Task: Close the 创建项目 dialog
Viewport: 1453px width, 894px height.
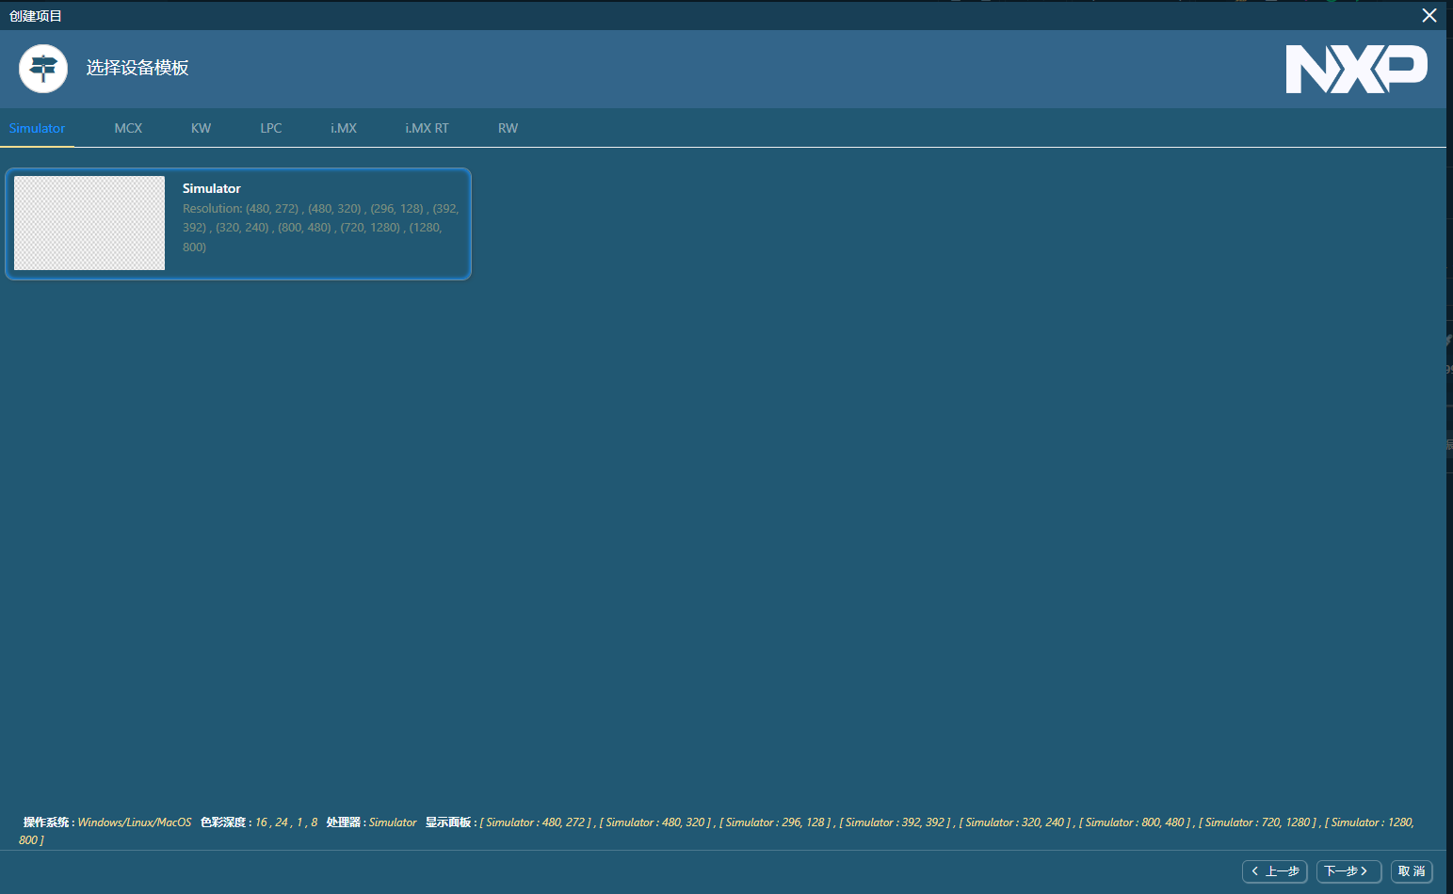Action: (1429, 15)
